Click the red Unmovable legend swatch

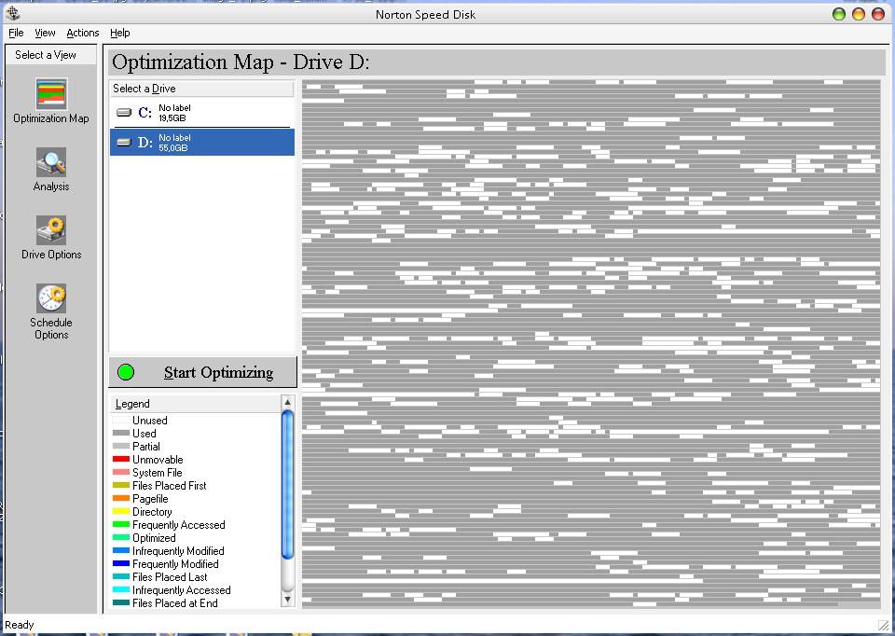click(121, 459)
